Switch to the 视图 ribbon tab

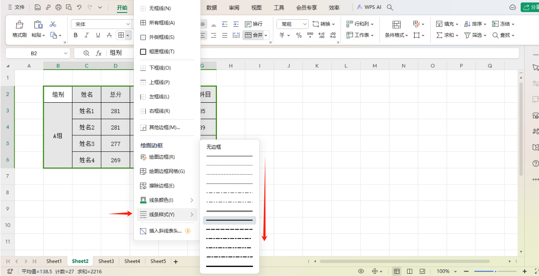[x=256, y=8]
